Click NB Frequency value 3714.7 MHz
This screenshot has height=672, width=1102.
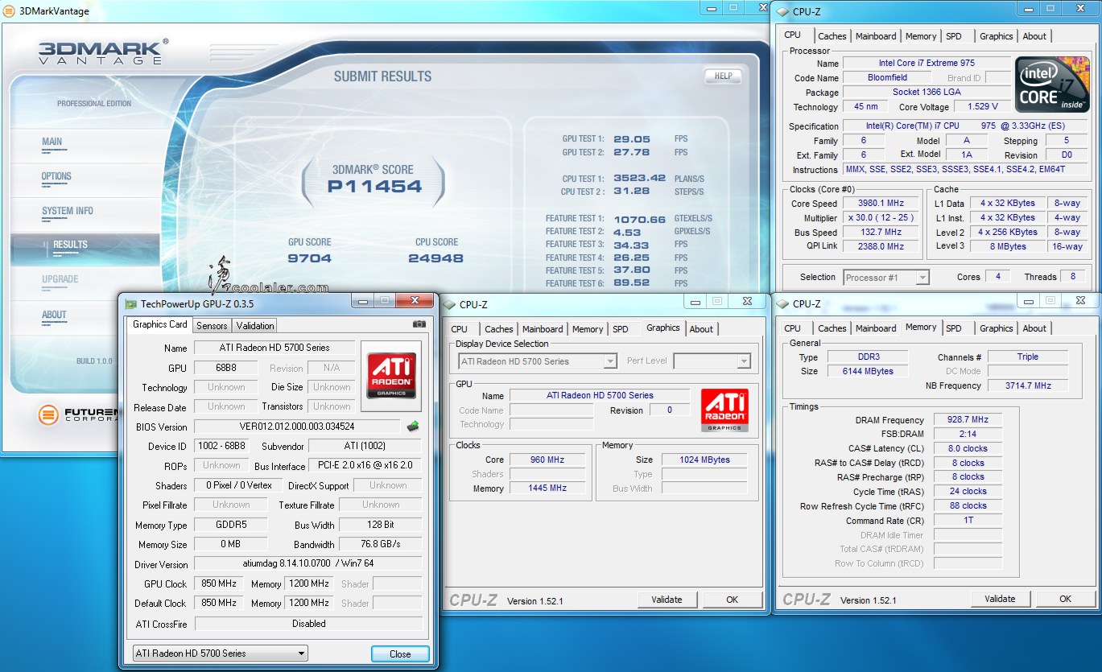coord(1028,385)
